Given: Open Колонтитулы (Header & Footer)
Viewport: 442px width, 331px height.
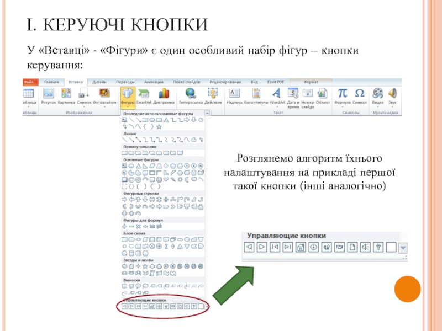Looking at the screenshot, I should click(256, 93).
